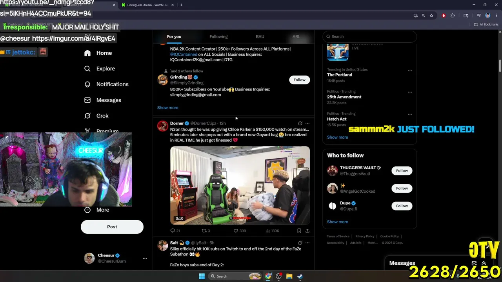Bookmark this page with the star icon

click(x=431, y=16)
